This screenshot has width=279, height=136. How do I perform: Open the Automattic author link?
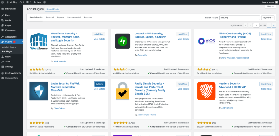[x=142, y=55]
